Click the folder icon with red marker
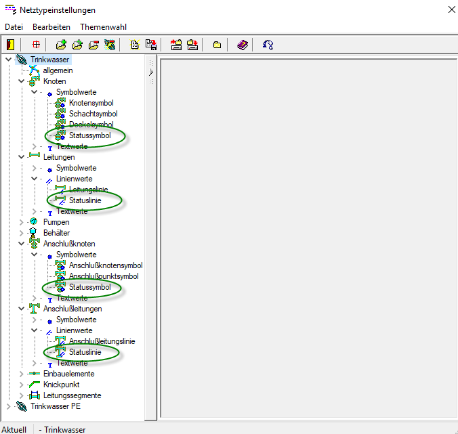458x434 pixels. (93, 45)
